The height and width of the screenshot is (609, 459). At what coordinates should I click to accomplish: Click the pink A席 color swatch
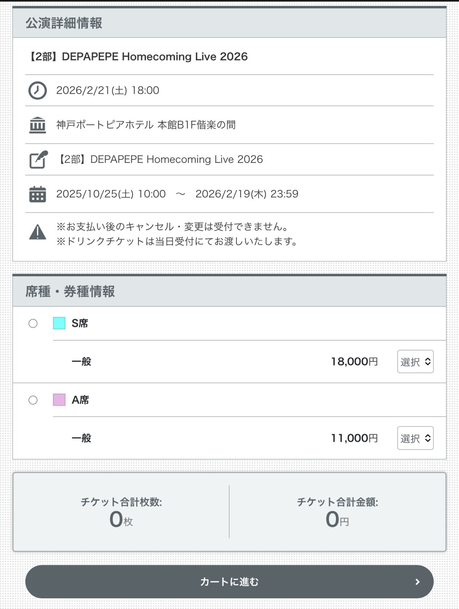pos(59,400)
